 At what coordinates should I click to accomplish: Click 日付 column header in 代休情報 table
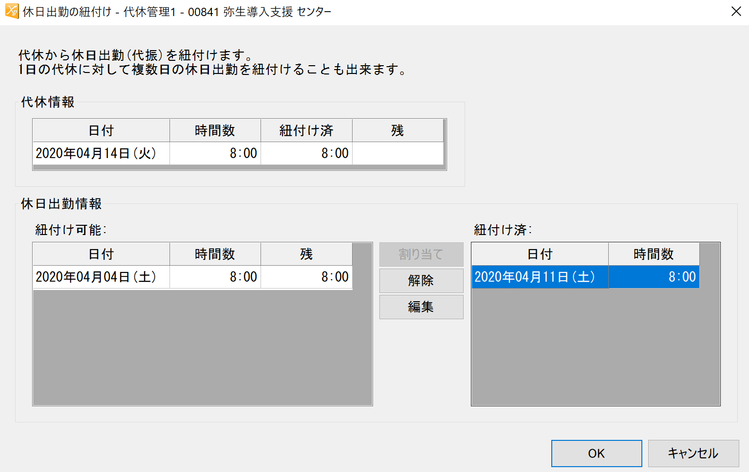[x=101, y=130]
